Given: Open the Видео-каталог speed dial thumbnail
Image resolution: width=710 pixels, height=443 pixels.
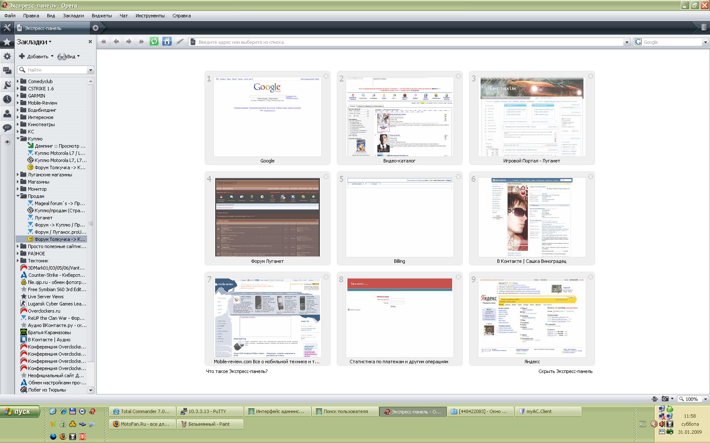Looking at the screenshot, I should pos(399,117).
